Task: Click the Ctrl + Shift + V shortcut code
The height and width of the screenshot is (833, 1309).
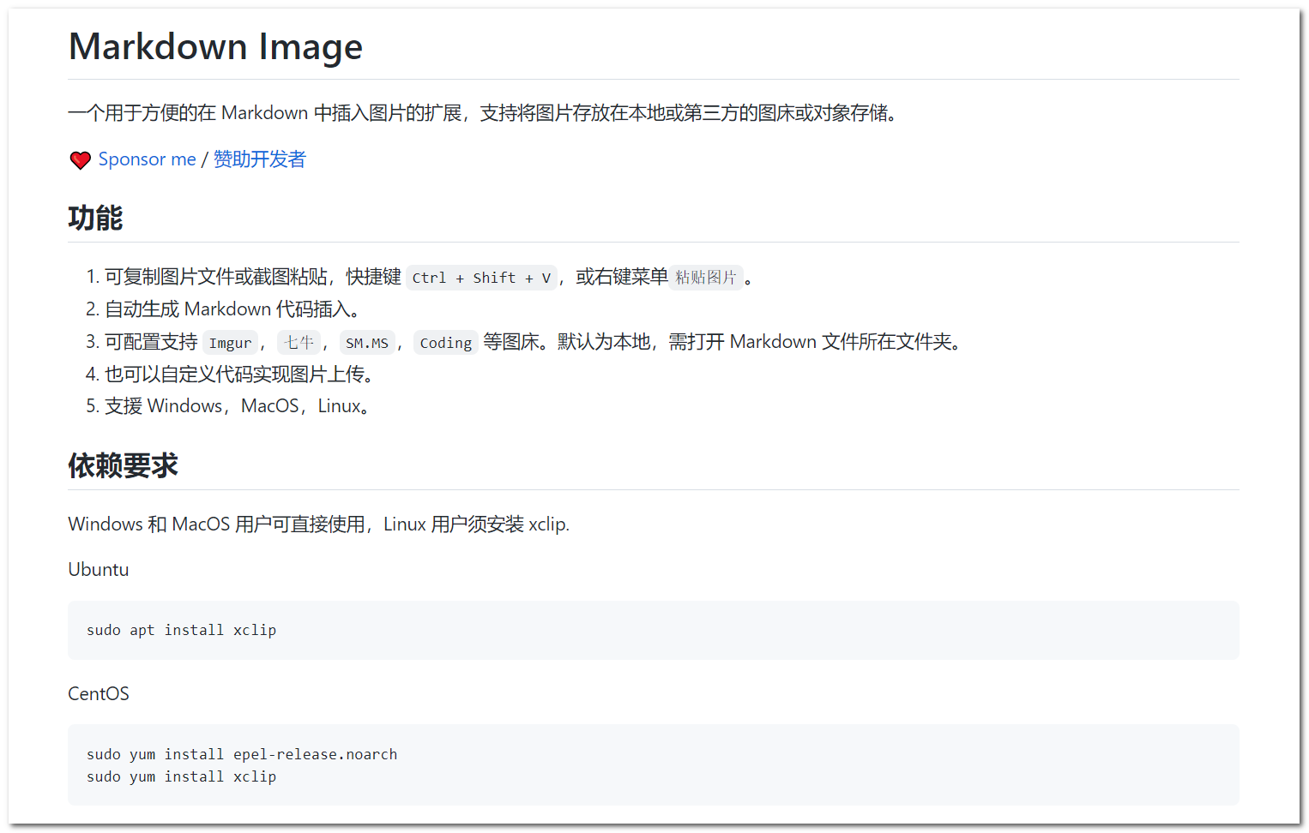Action: [481, 278]
